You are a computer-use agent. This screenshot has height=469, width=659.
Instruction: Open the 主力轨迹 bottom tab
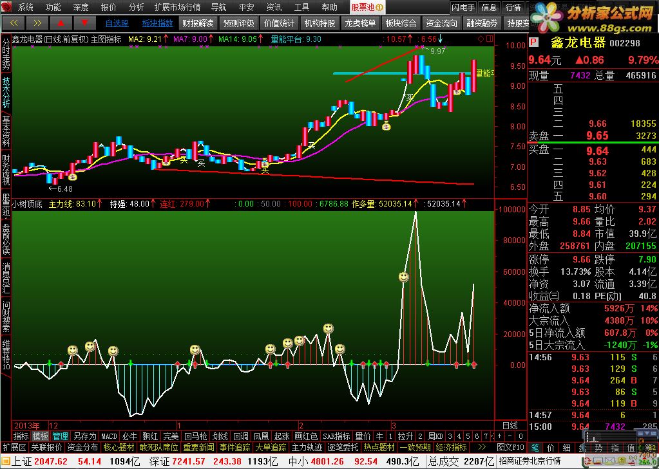coord(307,447)
